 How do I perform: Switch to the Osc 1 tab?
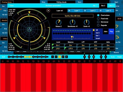click(x=95, y=6)
